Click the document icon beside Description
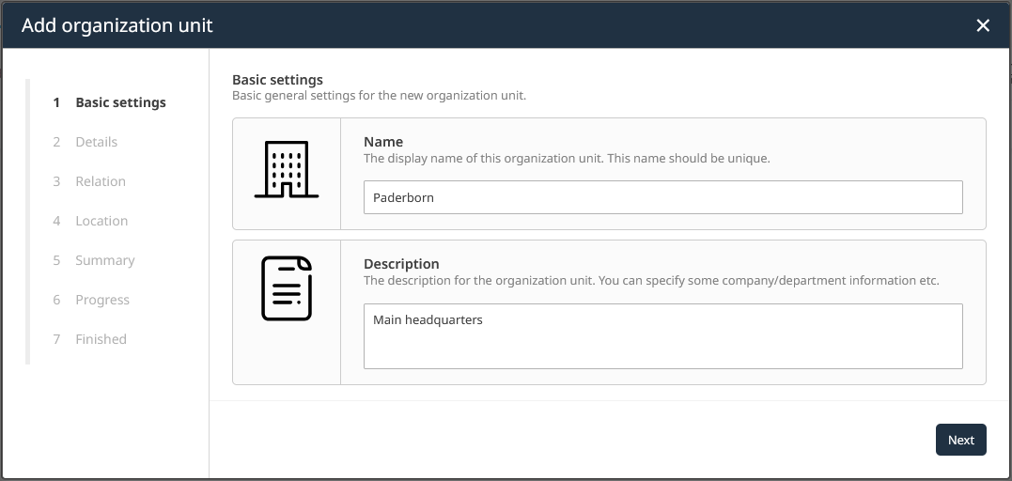 [287, 288]
